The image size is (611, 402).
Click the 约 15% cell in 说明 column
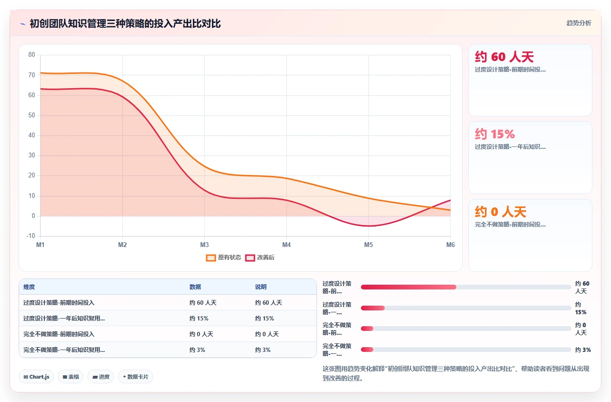click(264, 318)
